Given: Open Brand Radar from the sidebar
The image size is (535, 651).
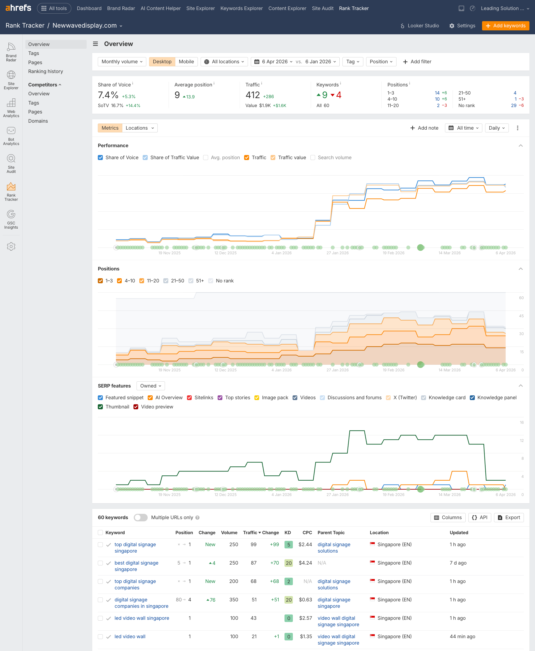Looking at the screenshot, I should click(x=11, y=52).
